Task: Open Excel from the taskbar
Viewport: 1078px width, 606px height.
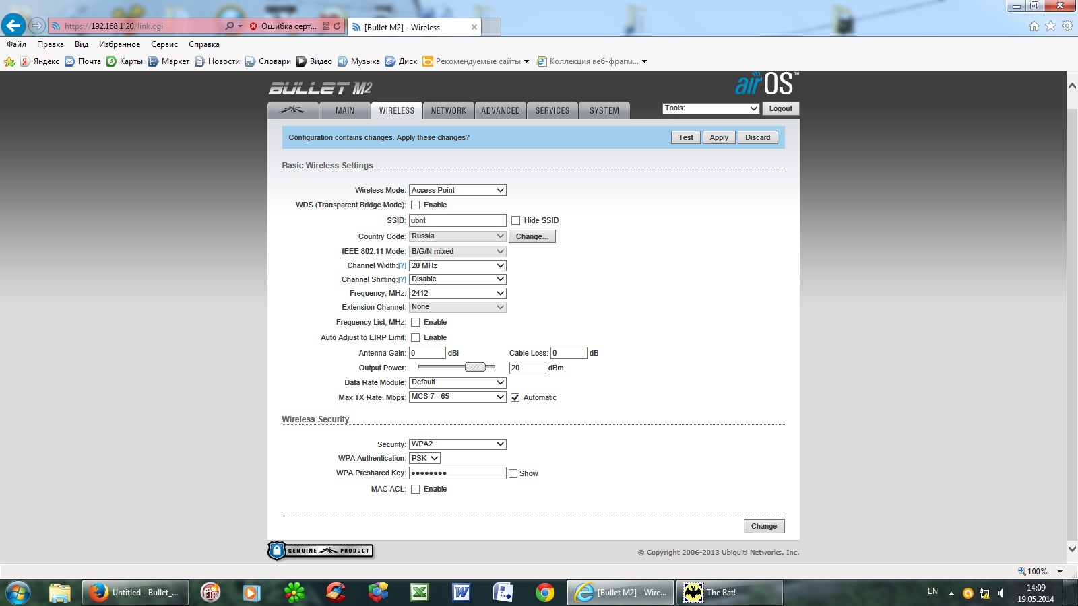Action: tap(420, 593)
